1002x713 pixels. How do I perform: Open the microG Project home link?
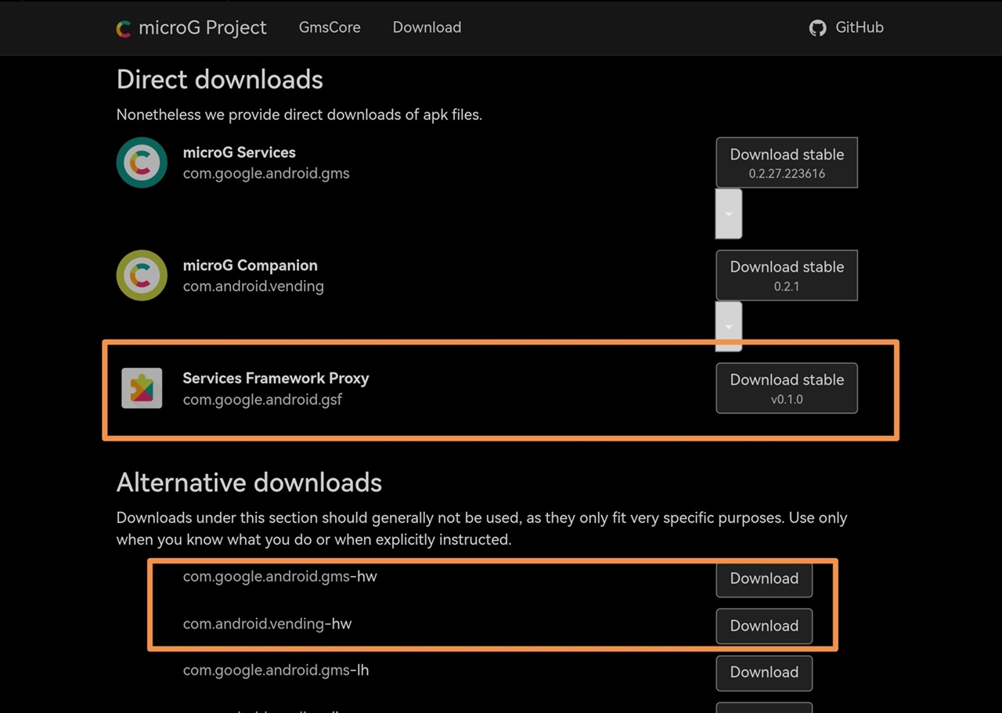tap(192, 28)
